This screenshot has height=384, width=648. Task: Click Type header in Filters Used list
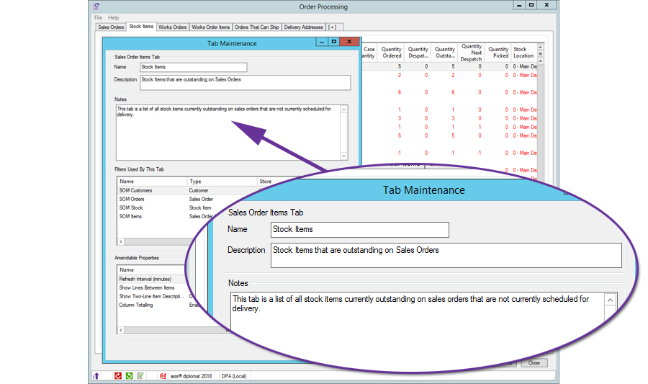[x=222, y=182]
